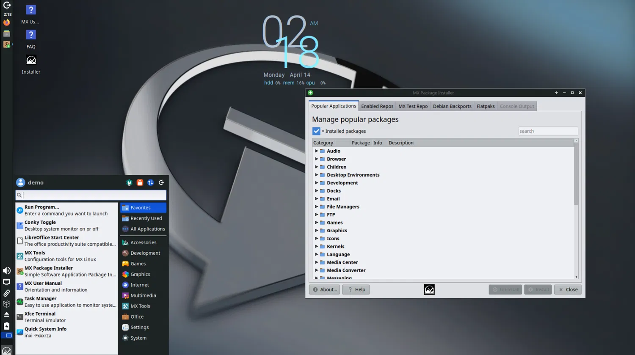
Task: Click the About... button
Action: (324, 289)
